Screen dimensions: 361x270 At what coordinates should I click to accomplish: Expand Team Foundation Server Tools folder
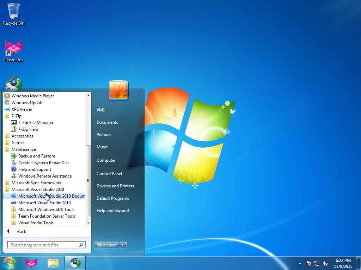(x=47, y=216)
